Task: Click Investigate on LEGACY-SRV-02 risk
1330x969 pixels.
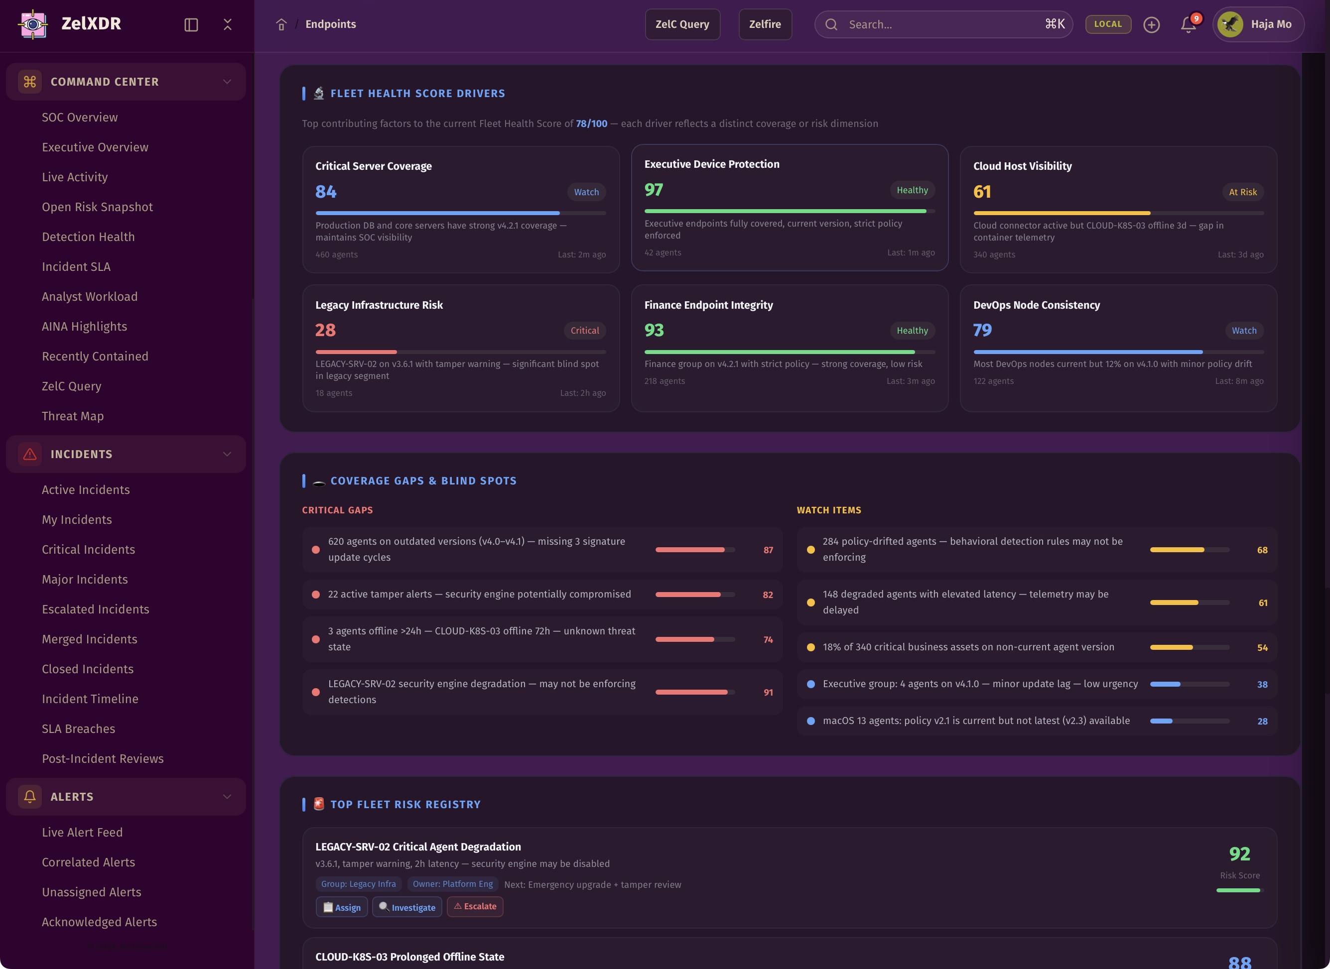Action: 407,907
